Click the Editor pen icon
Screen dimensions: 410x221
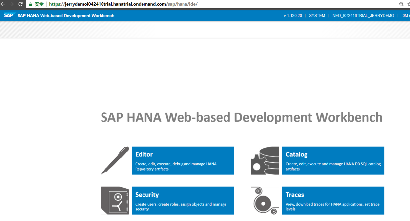coord(115,160)
